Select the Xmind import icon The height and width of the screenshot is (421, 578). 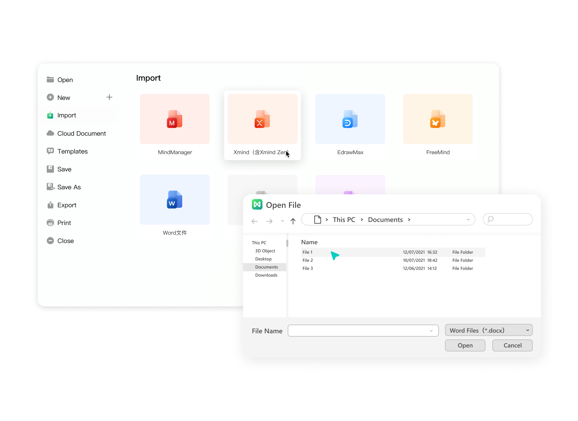[262, 119]
